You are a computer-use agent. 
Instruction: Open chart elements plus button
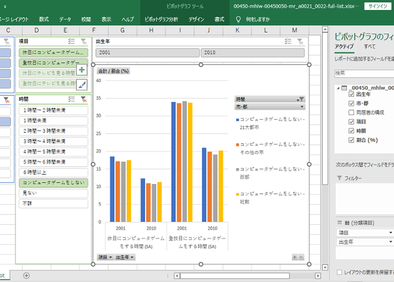point(82,70)
